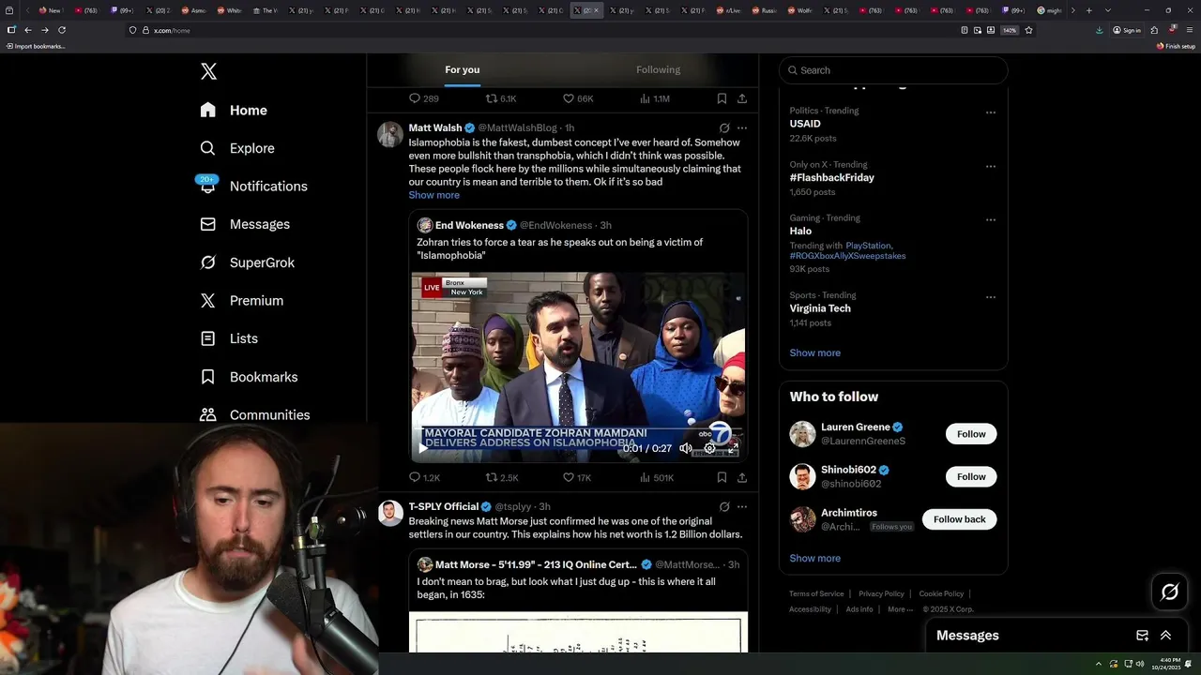Go to Home in sidebar
The image size is (1201, 675).
pyautogui.click(x=234, y=110)
